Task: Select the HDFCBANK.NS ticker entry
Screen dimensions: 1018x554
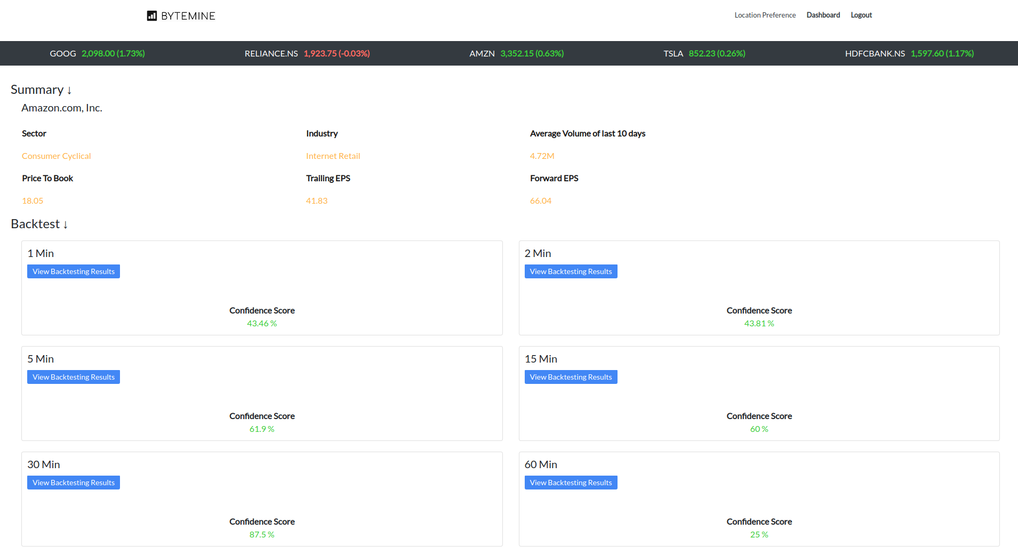Action: 909,53
